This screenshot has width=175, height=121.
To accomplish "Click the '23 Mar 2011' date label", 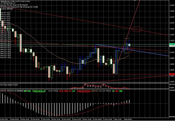I will click(x=4, y=119).
